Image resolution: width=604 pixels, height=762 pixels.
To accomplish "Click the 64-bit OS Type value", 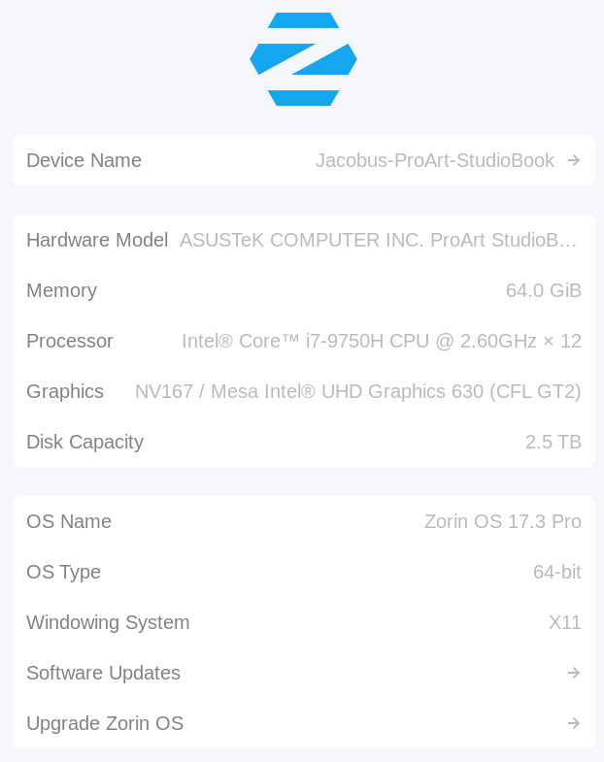I will [556, 572].
